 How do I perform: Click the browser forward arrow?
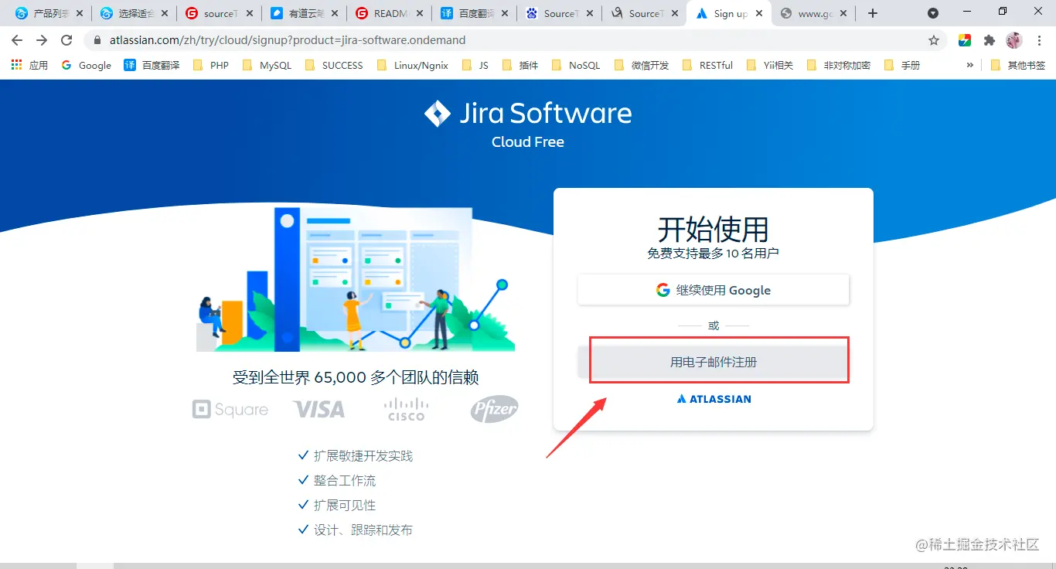click(x=42, y=40)
